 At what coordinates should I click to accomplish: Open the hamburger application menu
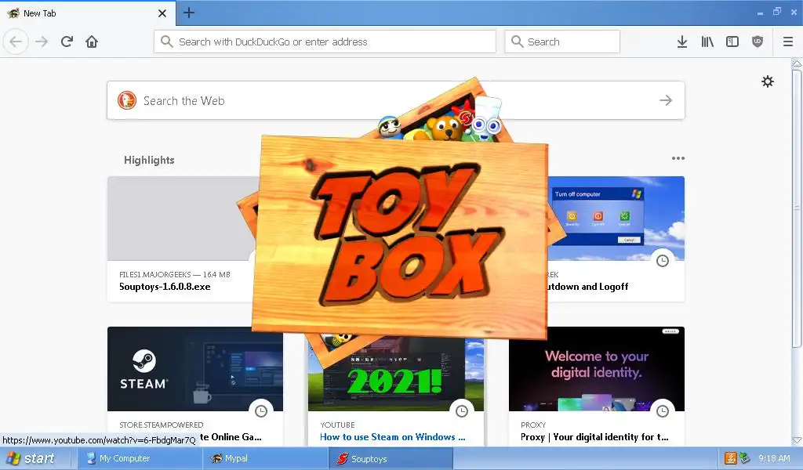pos(788,42)
